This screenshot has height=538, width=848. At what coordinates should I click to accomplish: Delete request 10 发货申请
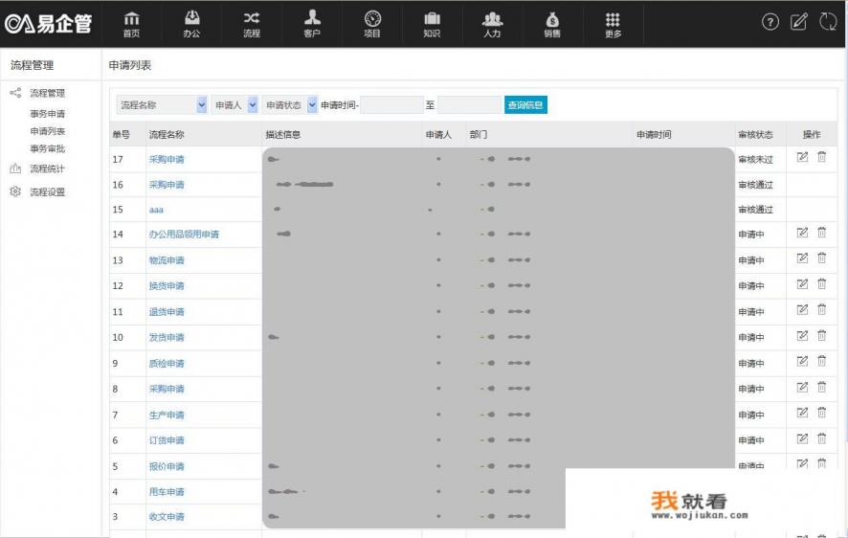(x=821, y=335)
